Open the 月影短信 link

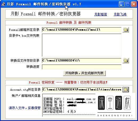pos(101,14)
